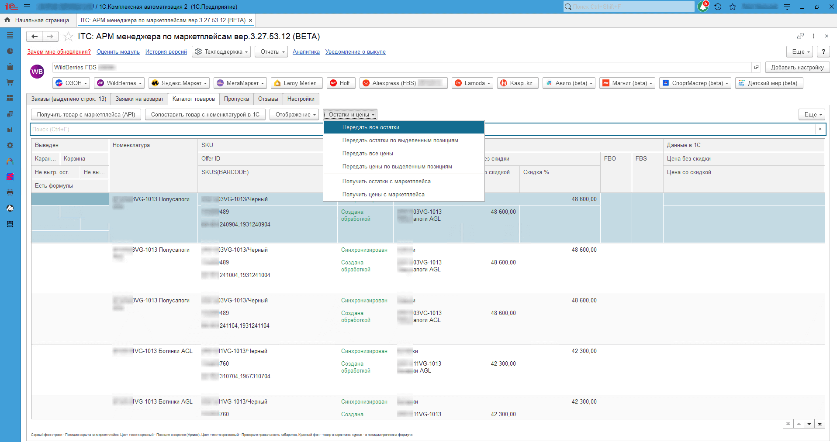Open bar chart section in left sidebar
The height and width of the screenshot is (442, 837).
click(10, 130)
